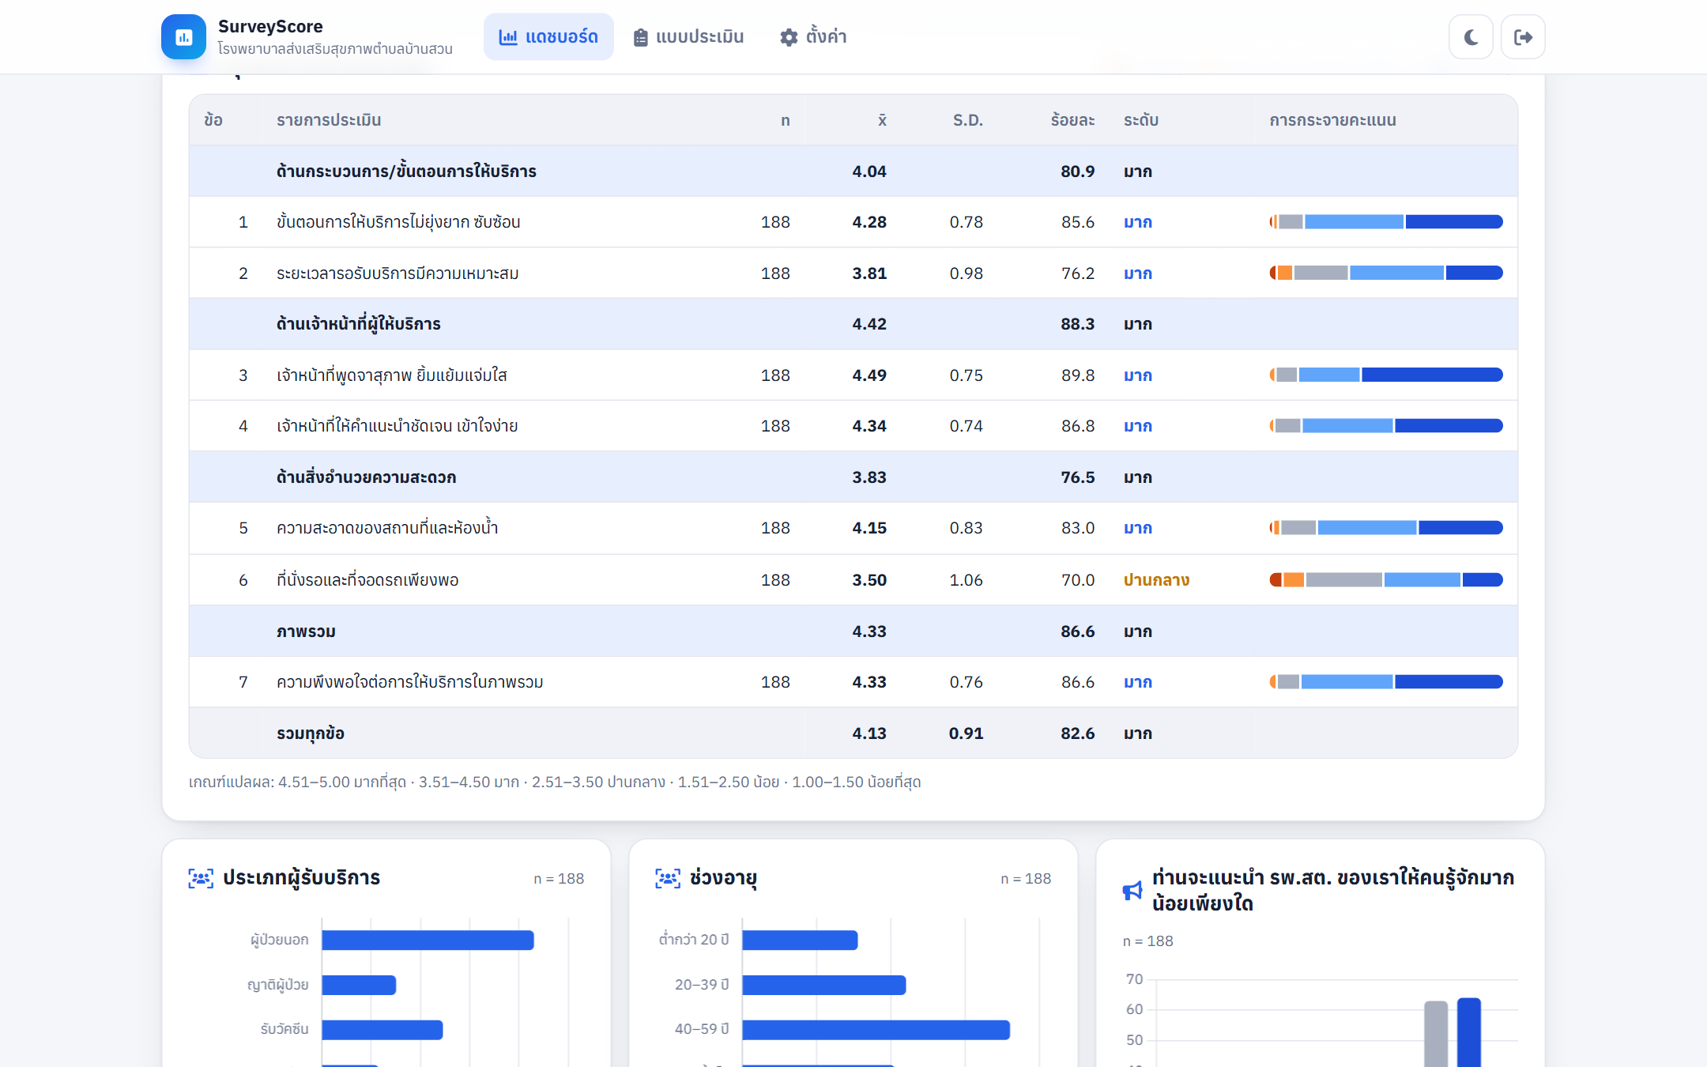Click the 40–59 ปี age bar

coord(876,1030)
